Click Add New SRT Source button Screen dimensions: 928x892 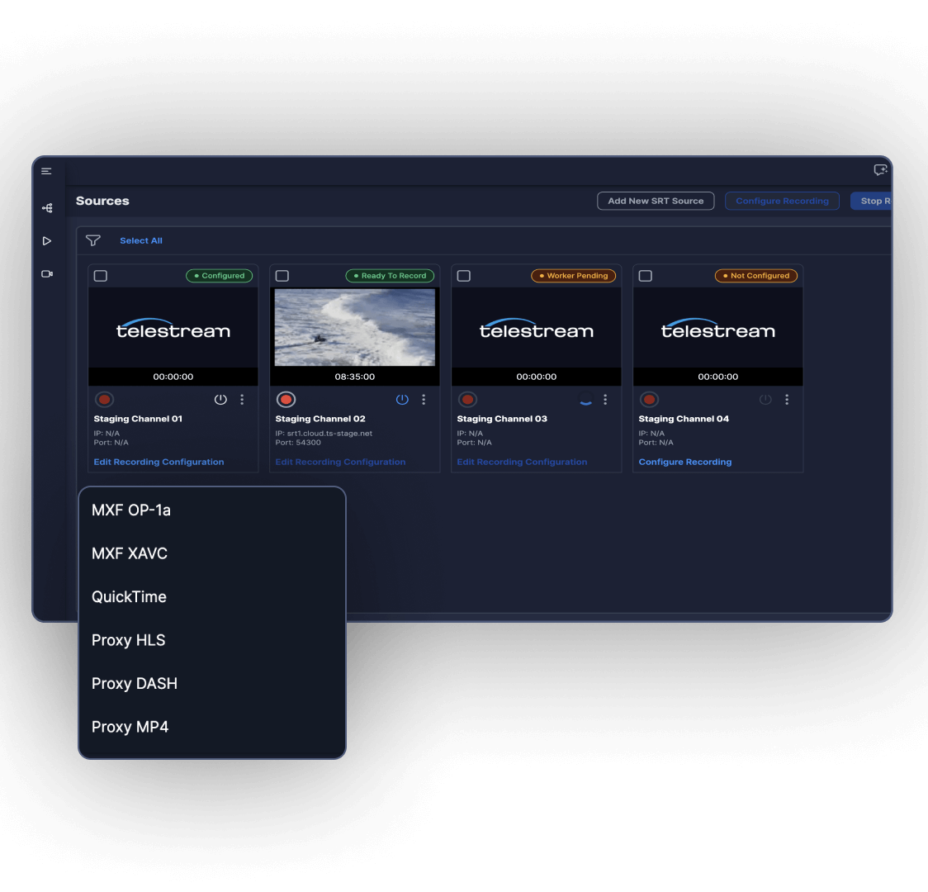pyautogui.click(x=656, y=201)
